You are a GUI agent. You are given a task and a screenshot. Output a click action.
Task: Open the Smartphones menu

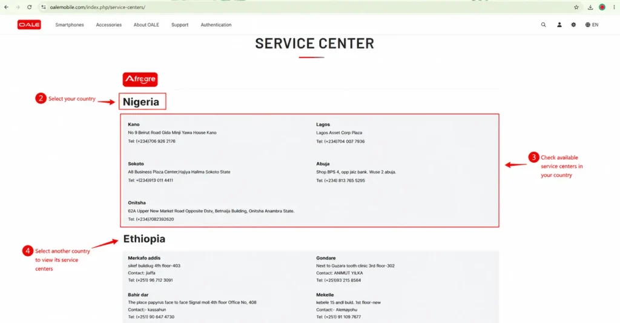click(x=70, y=24)
